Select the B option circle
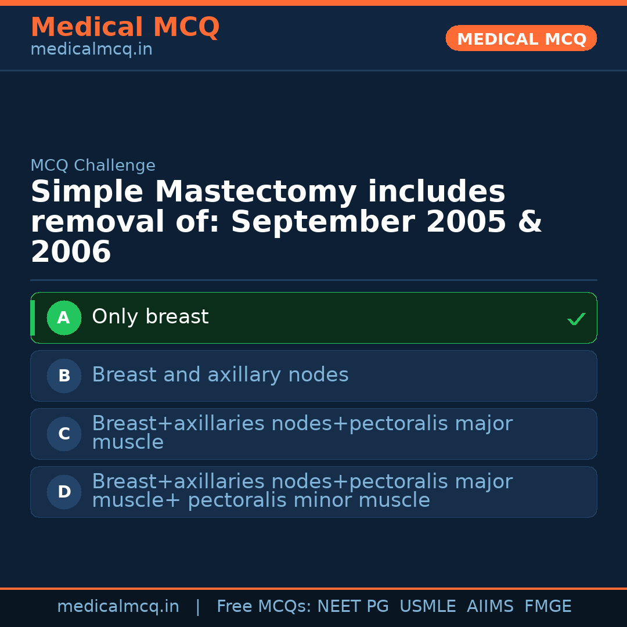 click(x=64, y=376)
